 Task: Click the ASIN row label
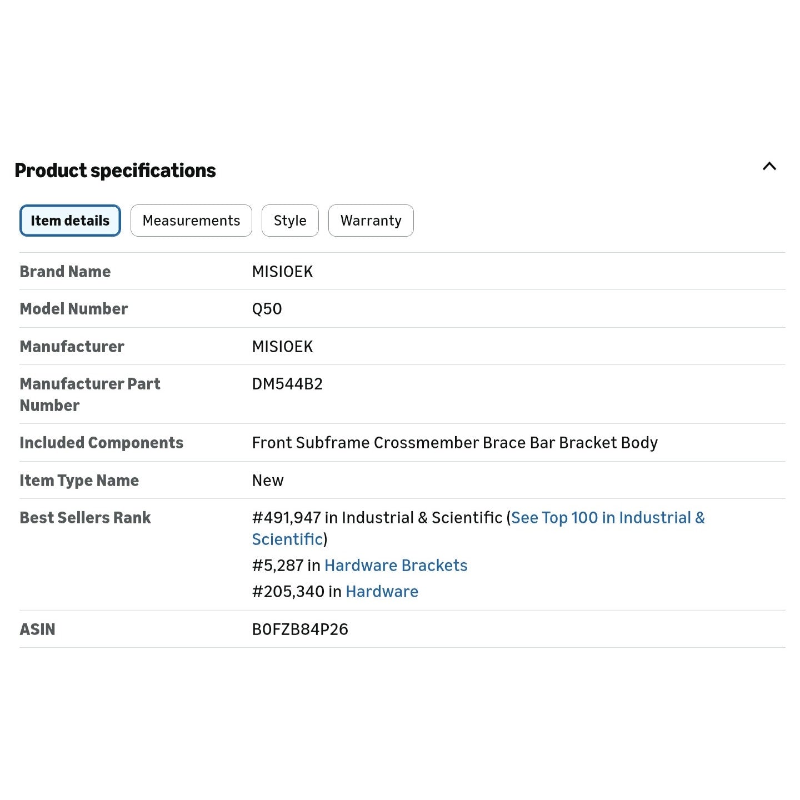click(38, 629)
